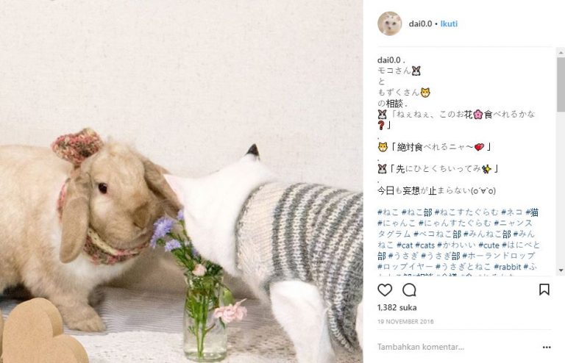The image size is (565, 363).
Task: Open the #ネコ hashtag
Action: 512,212
